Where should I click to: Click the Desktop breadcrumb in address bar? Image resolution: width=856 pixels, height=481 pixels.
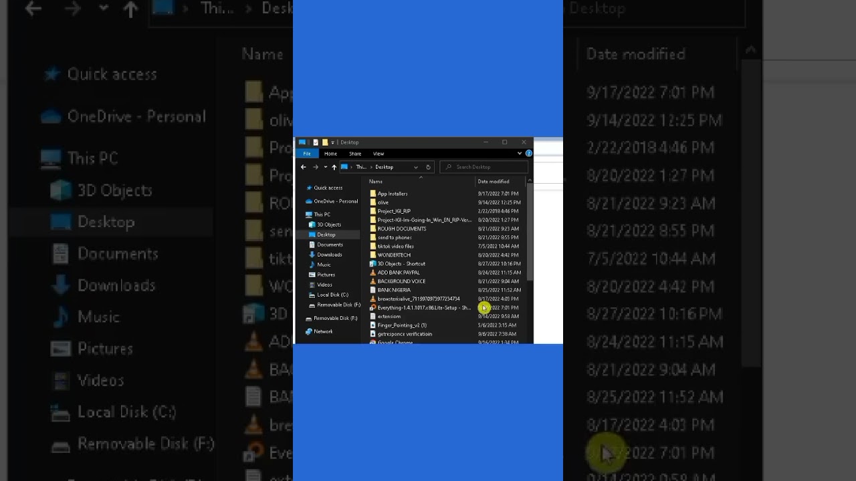384,167
